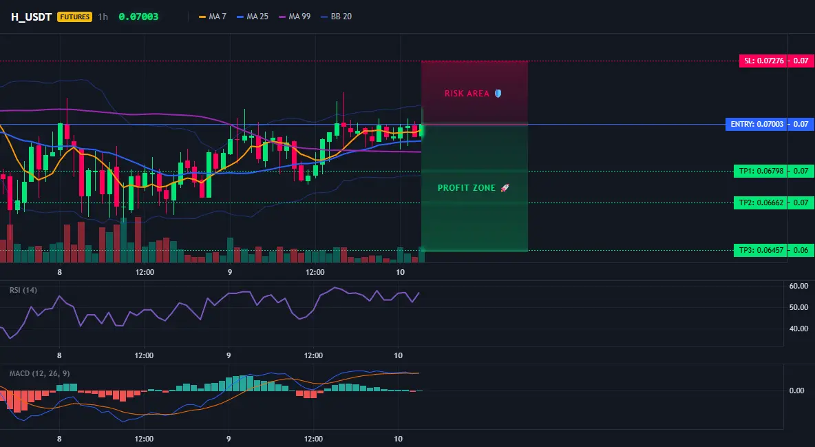Select the TP3: 0.06457 target label
This screenshot has width=815, height=447.
760,250
